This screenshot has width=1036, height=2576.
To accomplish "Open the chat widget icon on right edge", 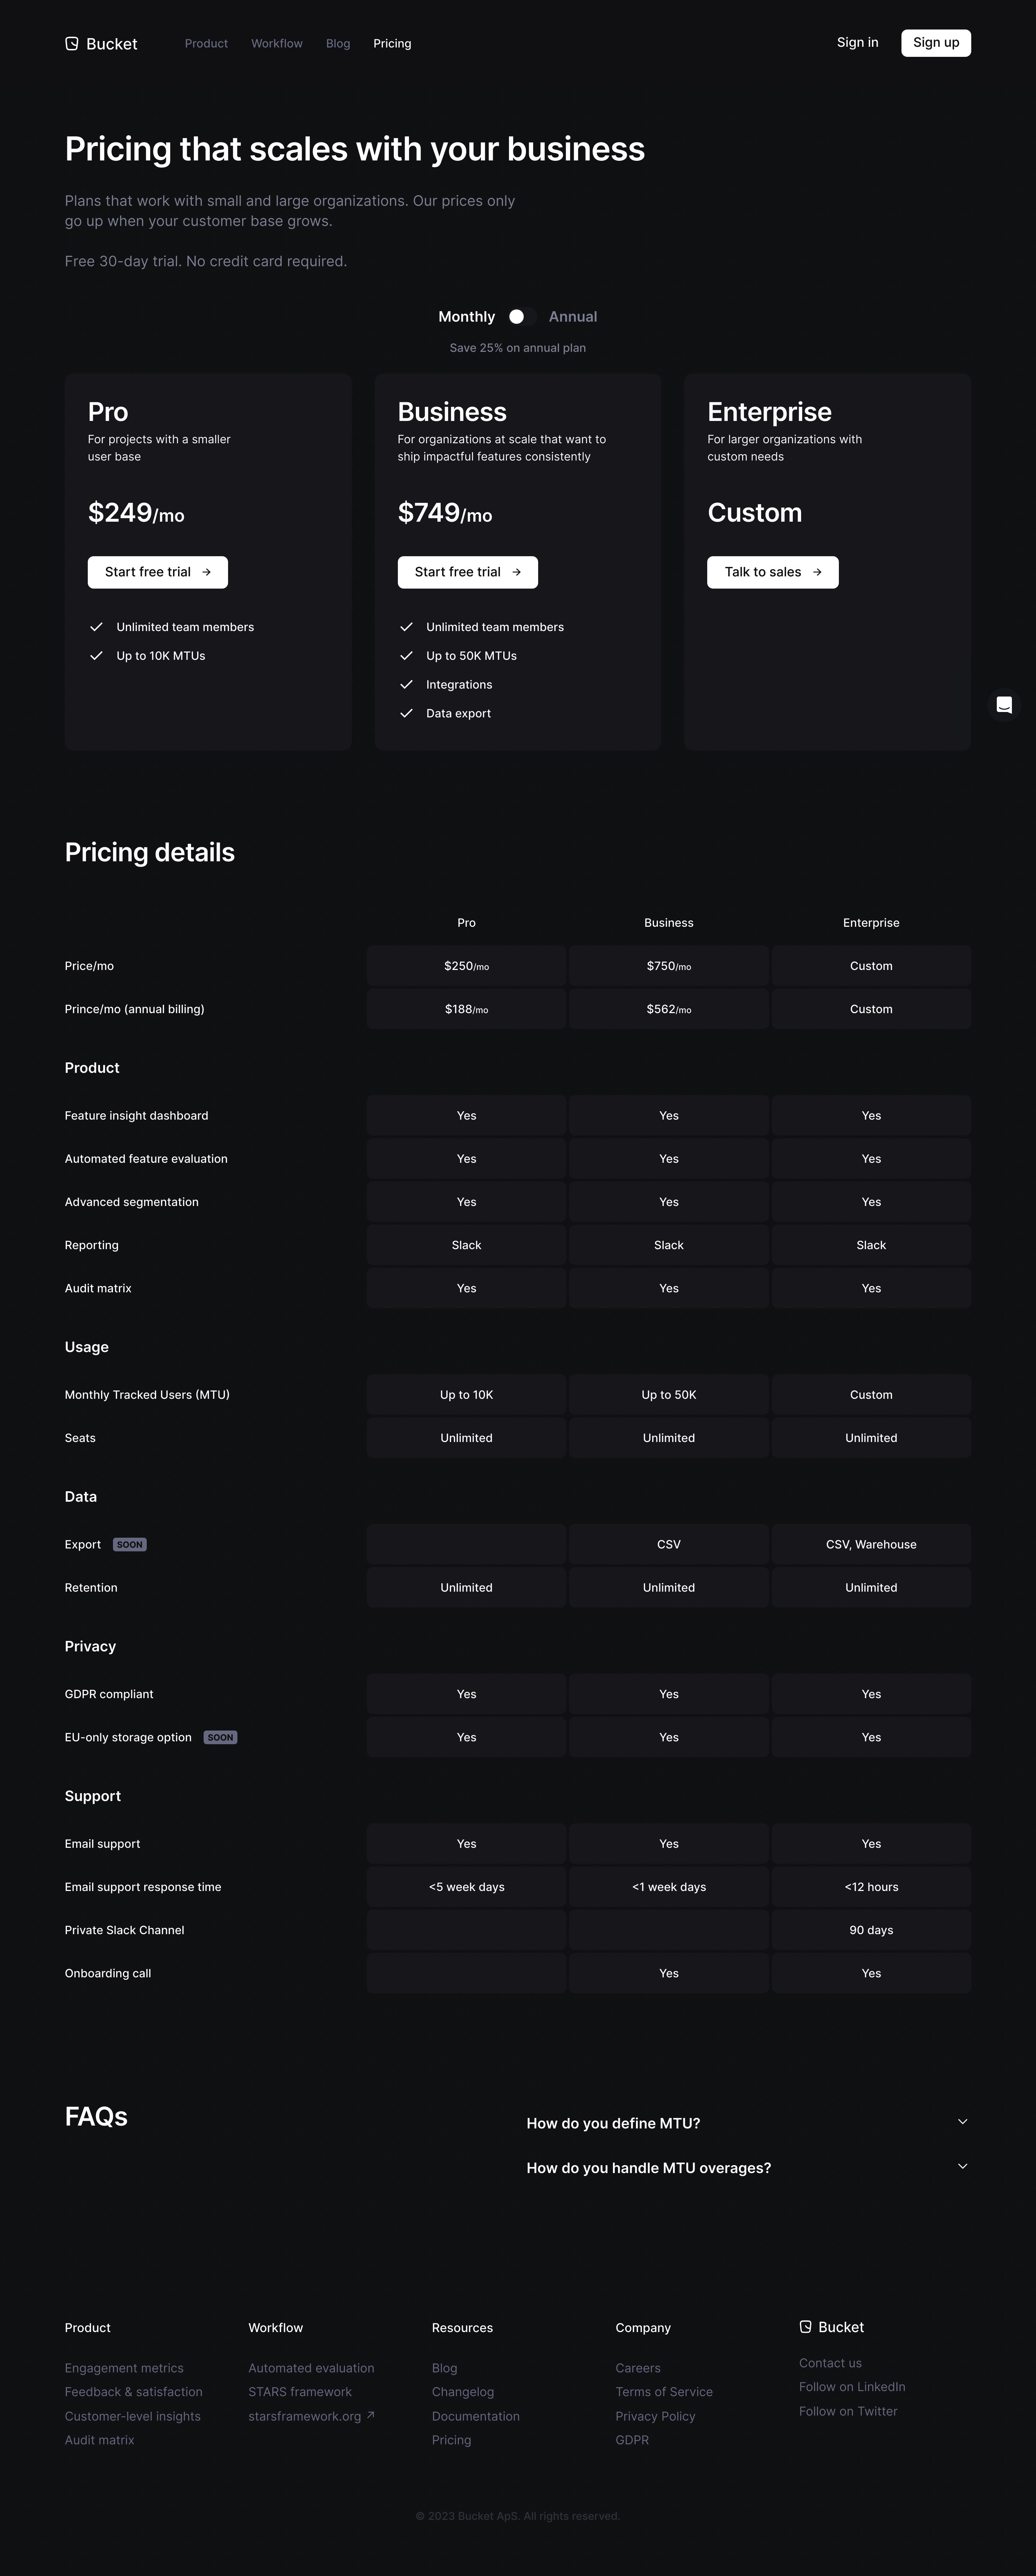I will tap(1004, 705).
